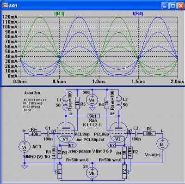The width and height of the screenshot is (185, 184).
Task: Click the 1.5ms time axis label
Action: (138, 81)
